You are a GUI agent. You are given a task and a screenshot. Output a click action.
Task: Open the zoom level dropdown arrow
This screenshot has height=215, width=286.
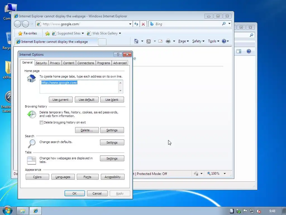coord(225,174)
